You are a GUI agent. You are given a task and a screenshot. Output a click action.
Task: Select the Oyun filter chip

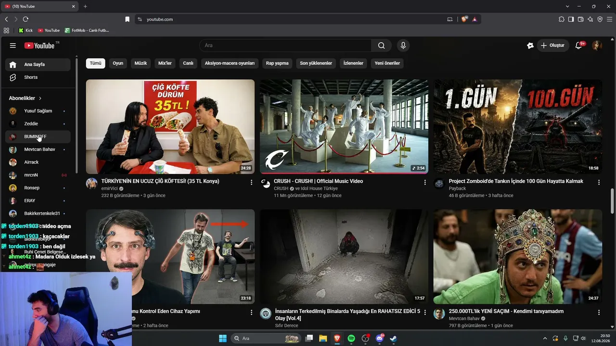point(118,63)
